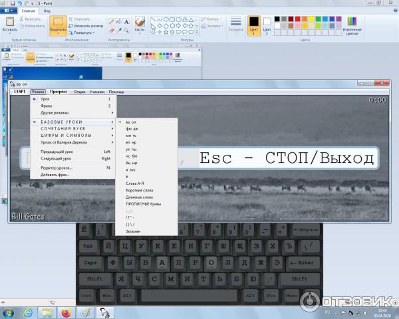Choose ПРОПИСНЫЕ буквы lesson

(x=146, y=204)
